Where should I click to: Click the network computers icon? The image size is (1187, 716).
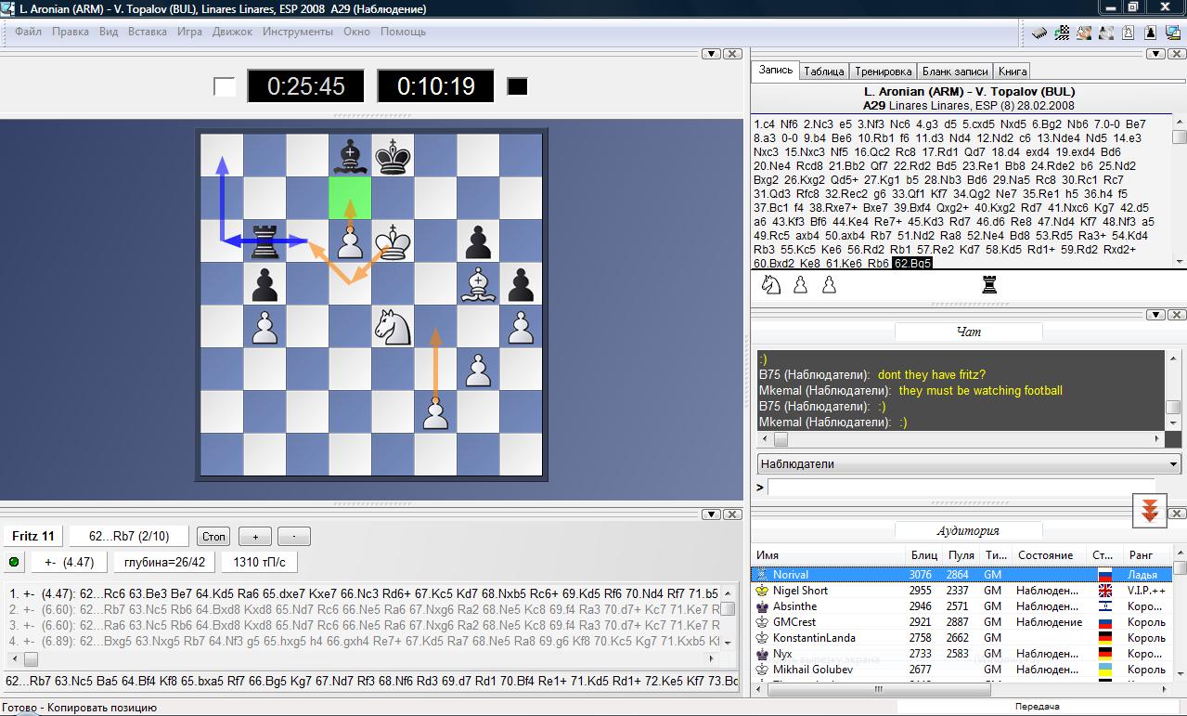pos(1172,33)
